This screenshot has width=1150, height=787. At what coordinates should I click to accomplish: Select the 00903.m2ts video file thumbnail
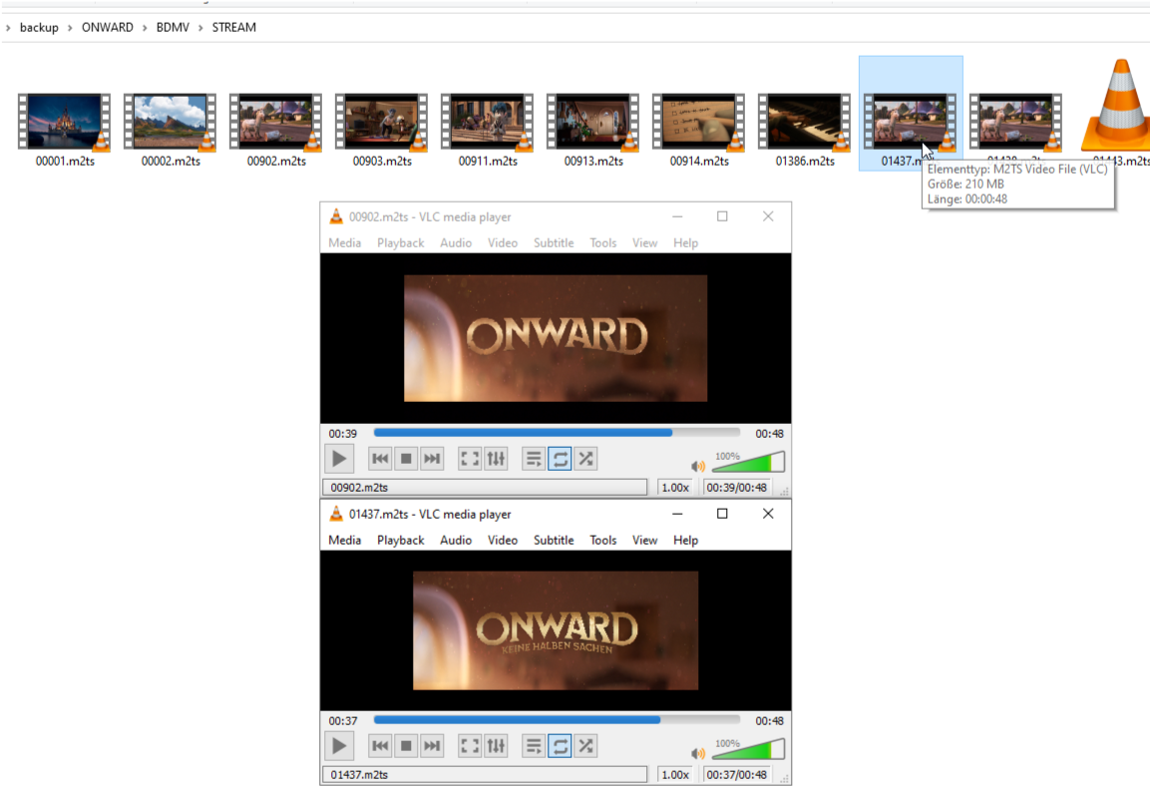pos(381,122)
